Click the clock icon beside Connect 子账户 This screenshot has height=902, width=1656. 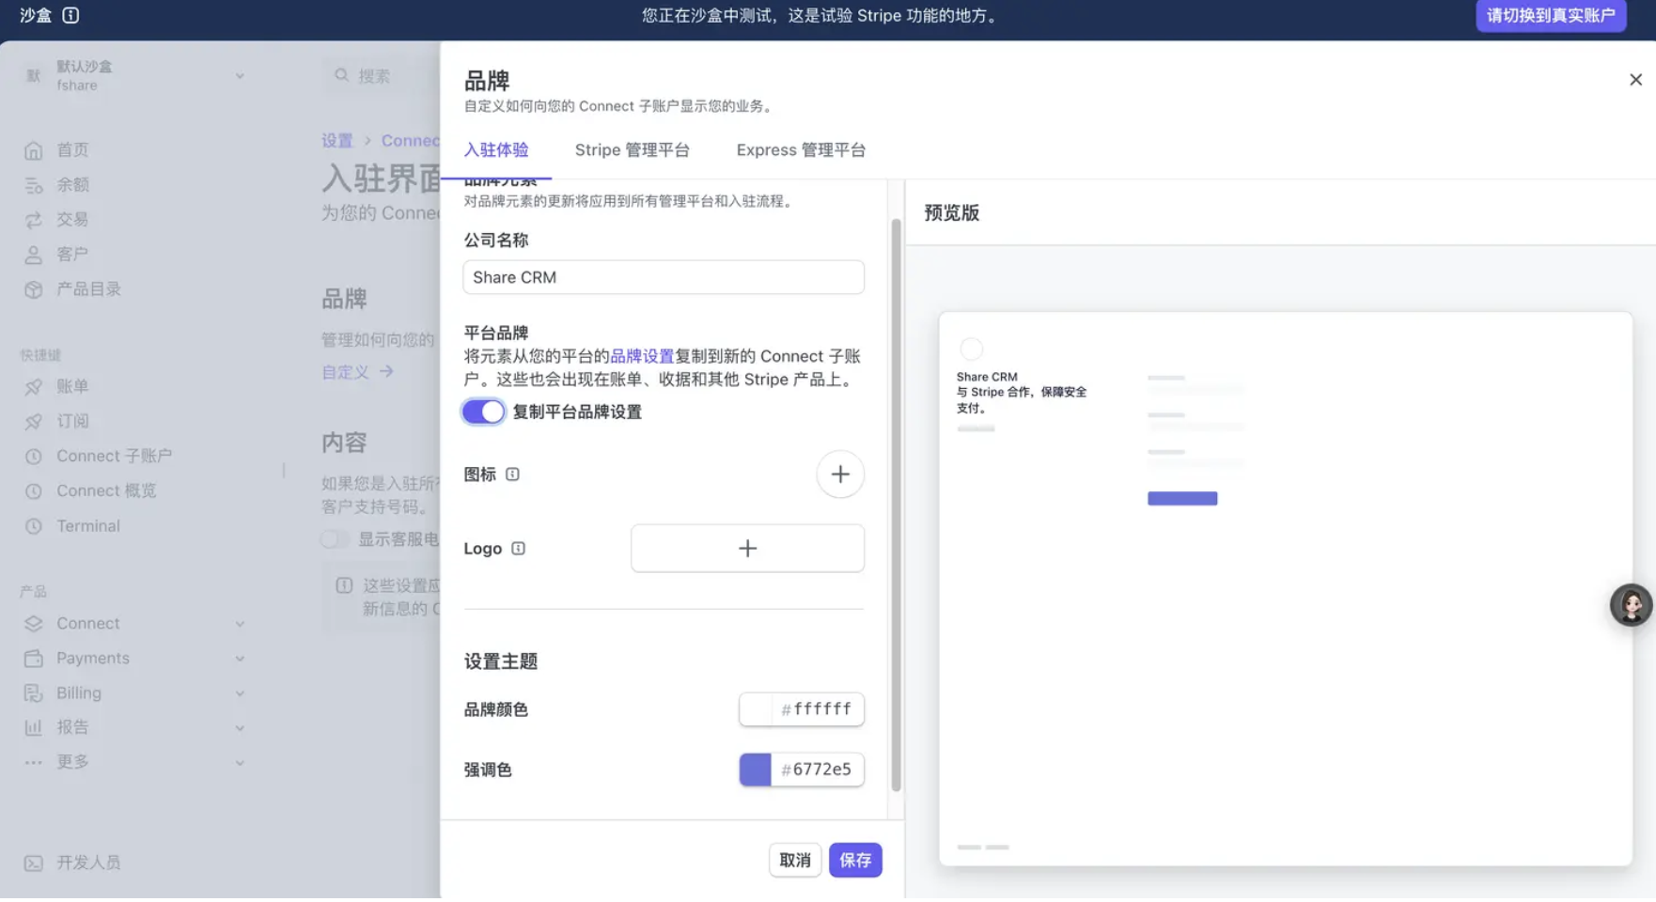point(34,457)
